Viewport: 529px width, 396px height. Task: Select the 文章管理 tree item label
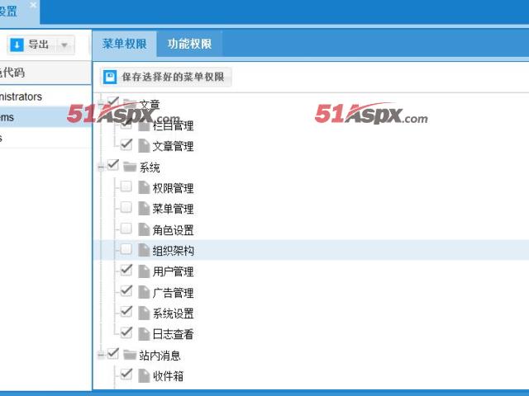(x=173, y=146)
